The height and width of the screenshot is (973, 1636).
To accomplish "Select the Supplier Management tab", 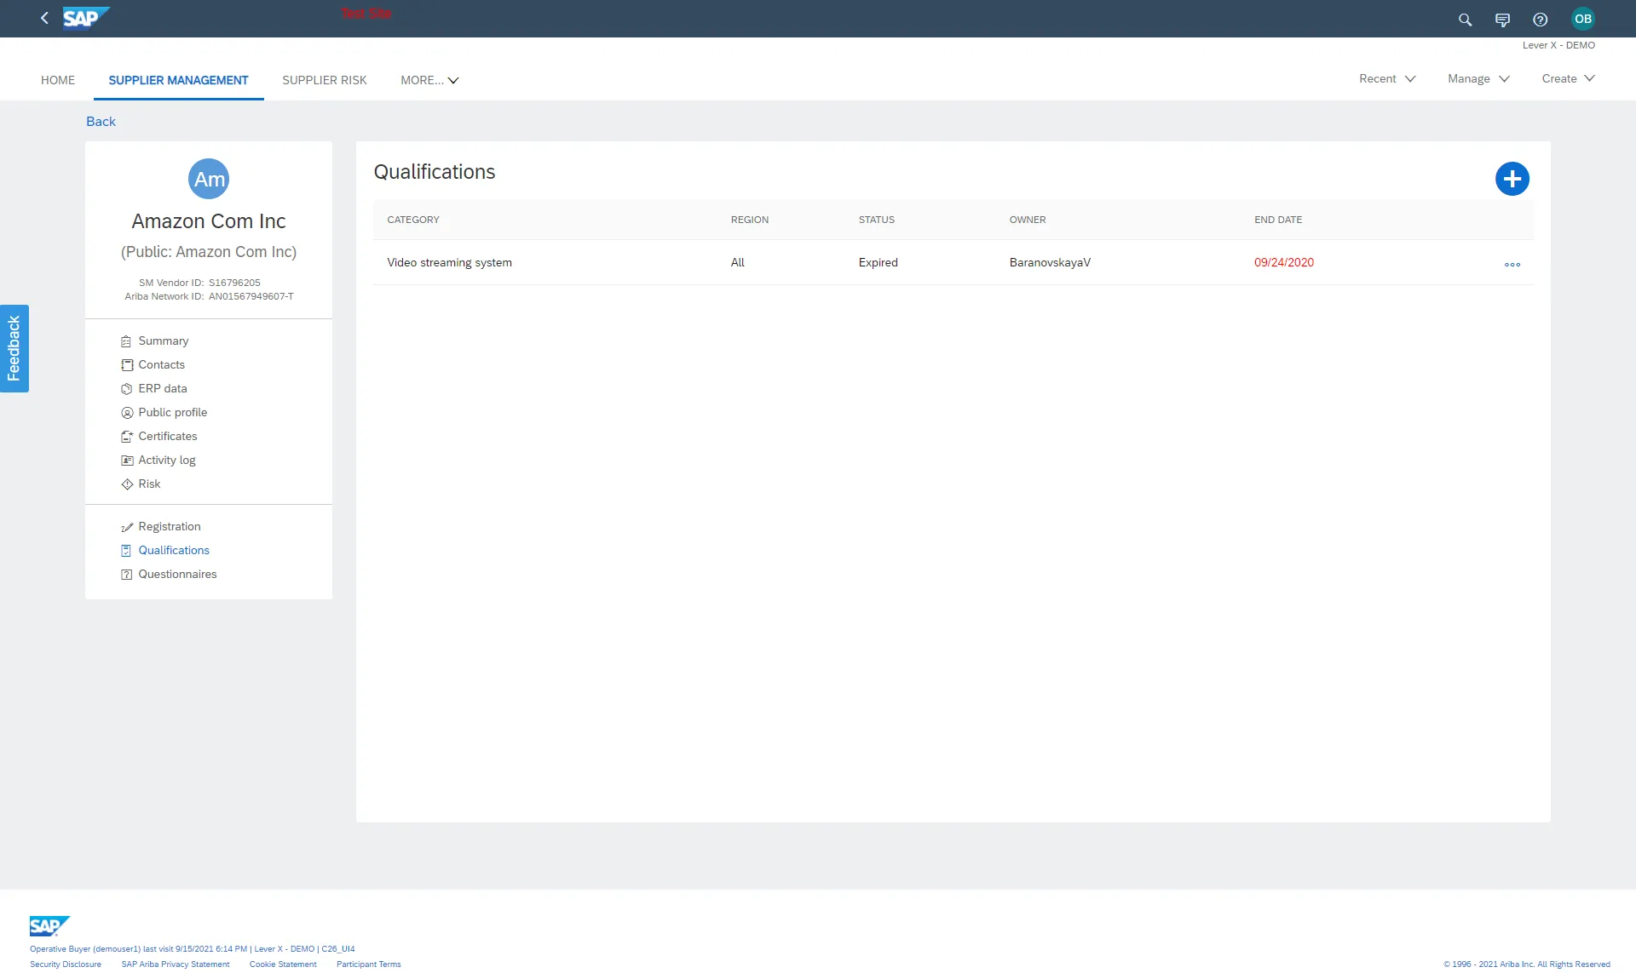I will point(177,79).
